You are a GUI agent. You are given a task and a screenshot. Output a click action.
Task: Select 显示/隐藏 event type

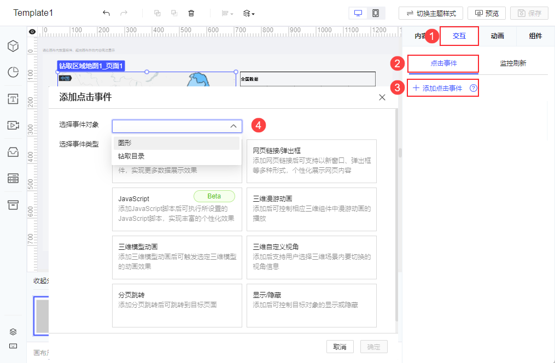[x=312, y=306]
